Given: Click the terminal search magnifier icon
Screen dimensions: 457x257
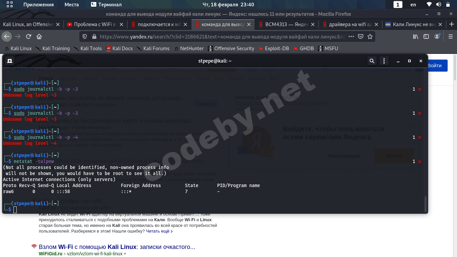Looking at the screenshot, I should click(x=372, y=61).
